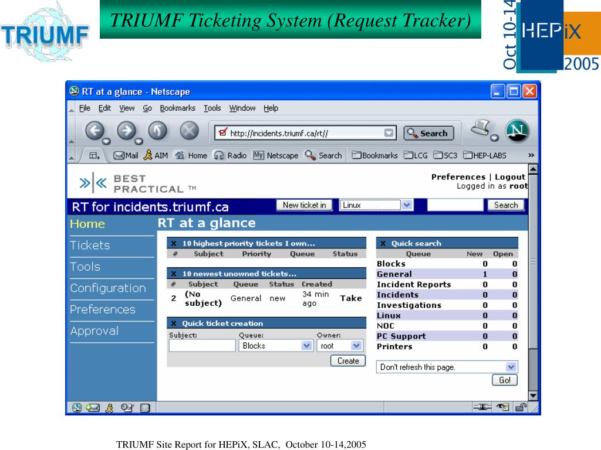This screenshot has height=450, width=601.
Task: Click the Take link for ticket 2
Action: (x=351, y=298)
